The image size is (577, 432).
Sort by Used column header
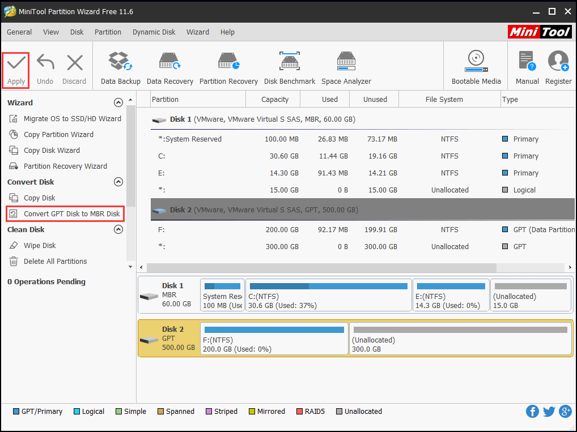[x=325, y=99]
